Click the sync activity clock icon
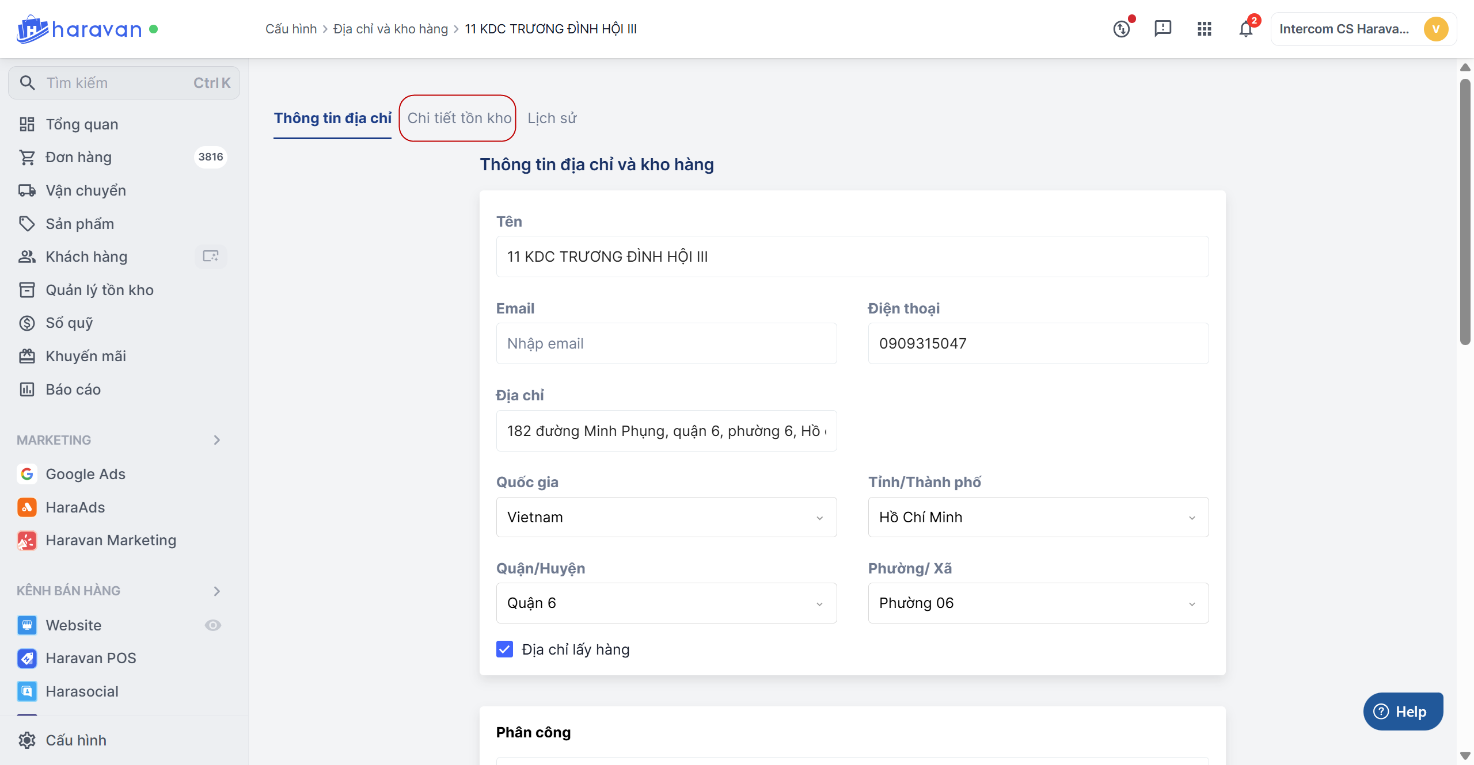Viewport: 1474px width, 765px height. (x=1121, y=29)
